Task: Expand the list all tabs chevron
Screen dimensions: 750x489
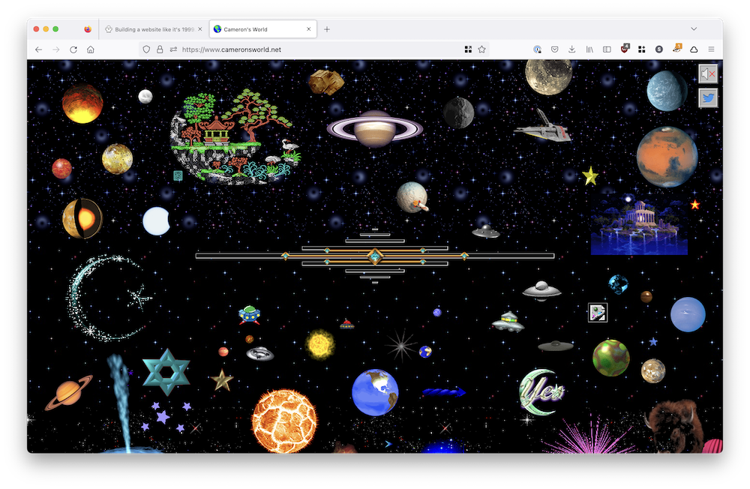Action: (694, 28)
